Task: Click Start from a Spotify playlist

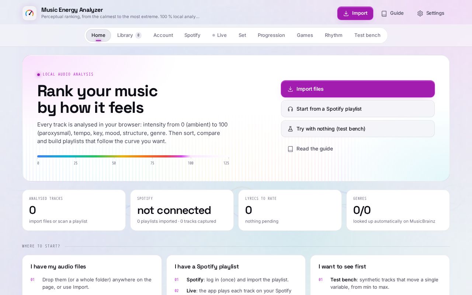Action: [x=358, y=109]
